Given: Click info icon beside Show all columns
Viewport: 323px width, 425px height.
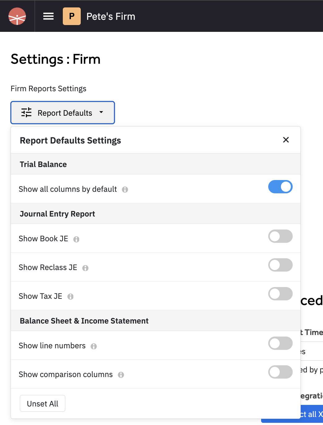Looking at the screenshot, I should (125, 190).
